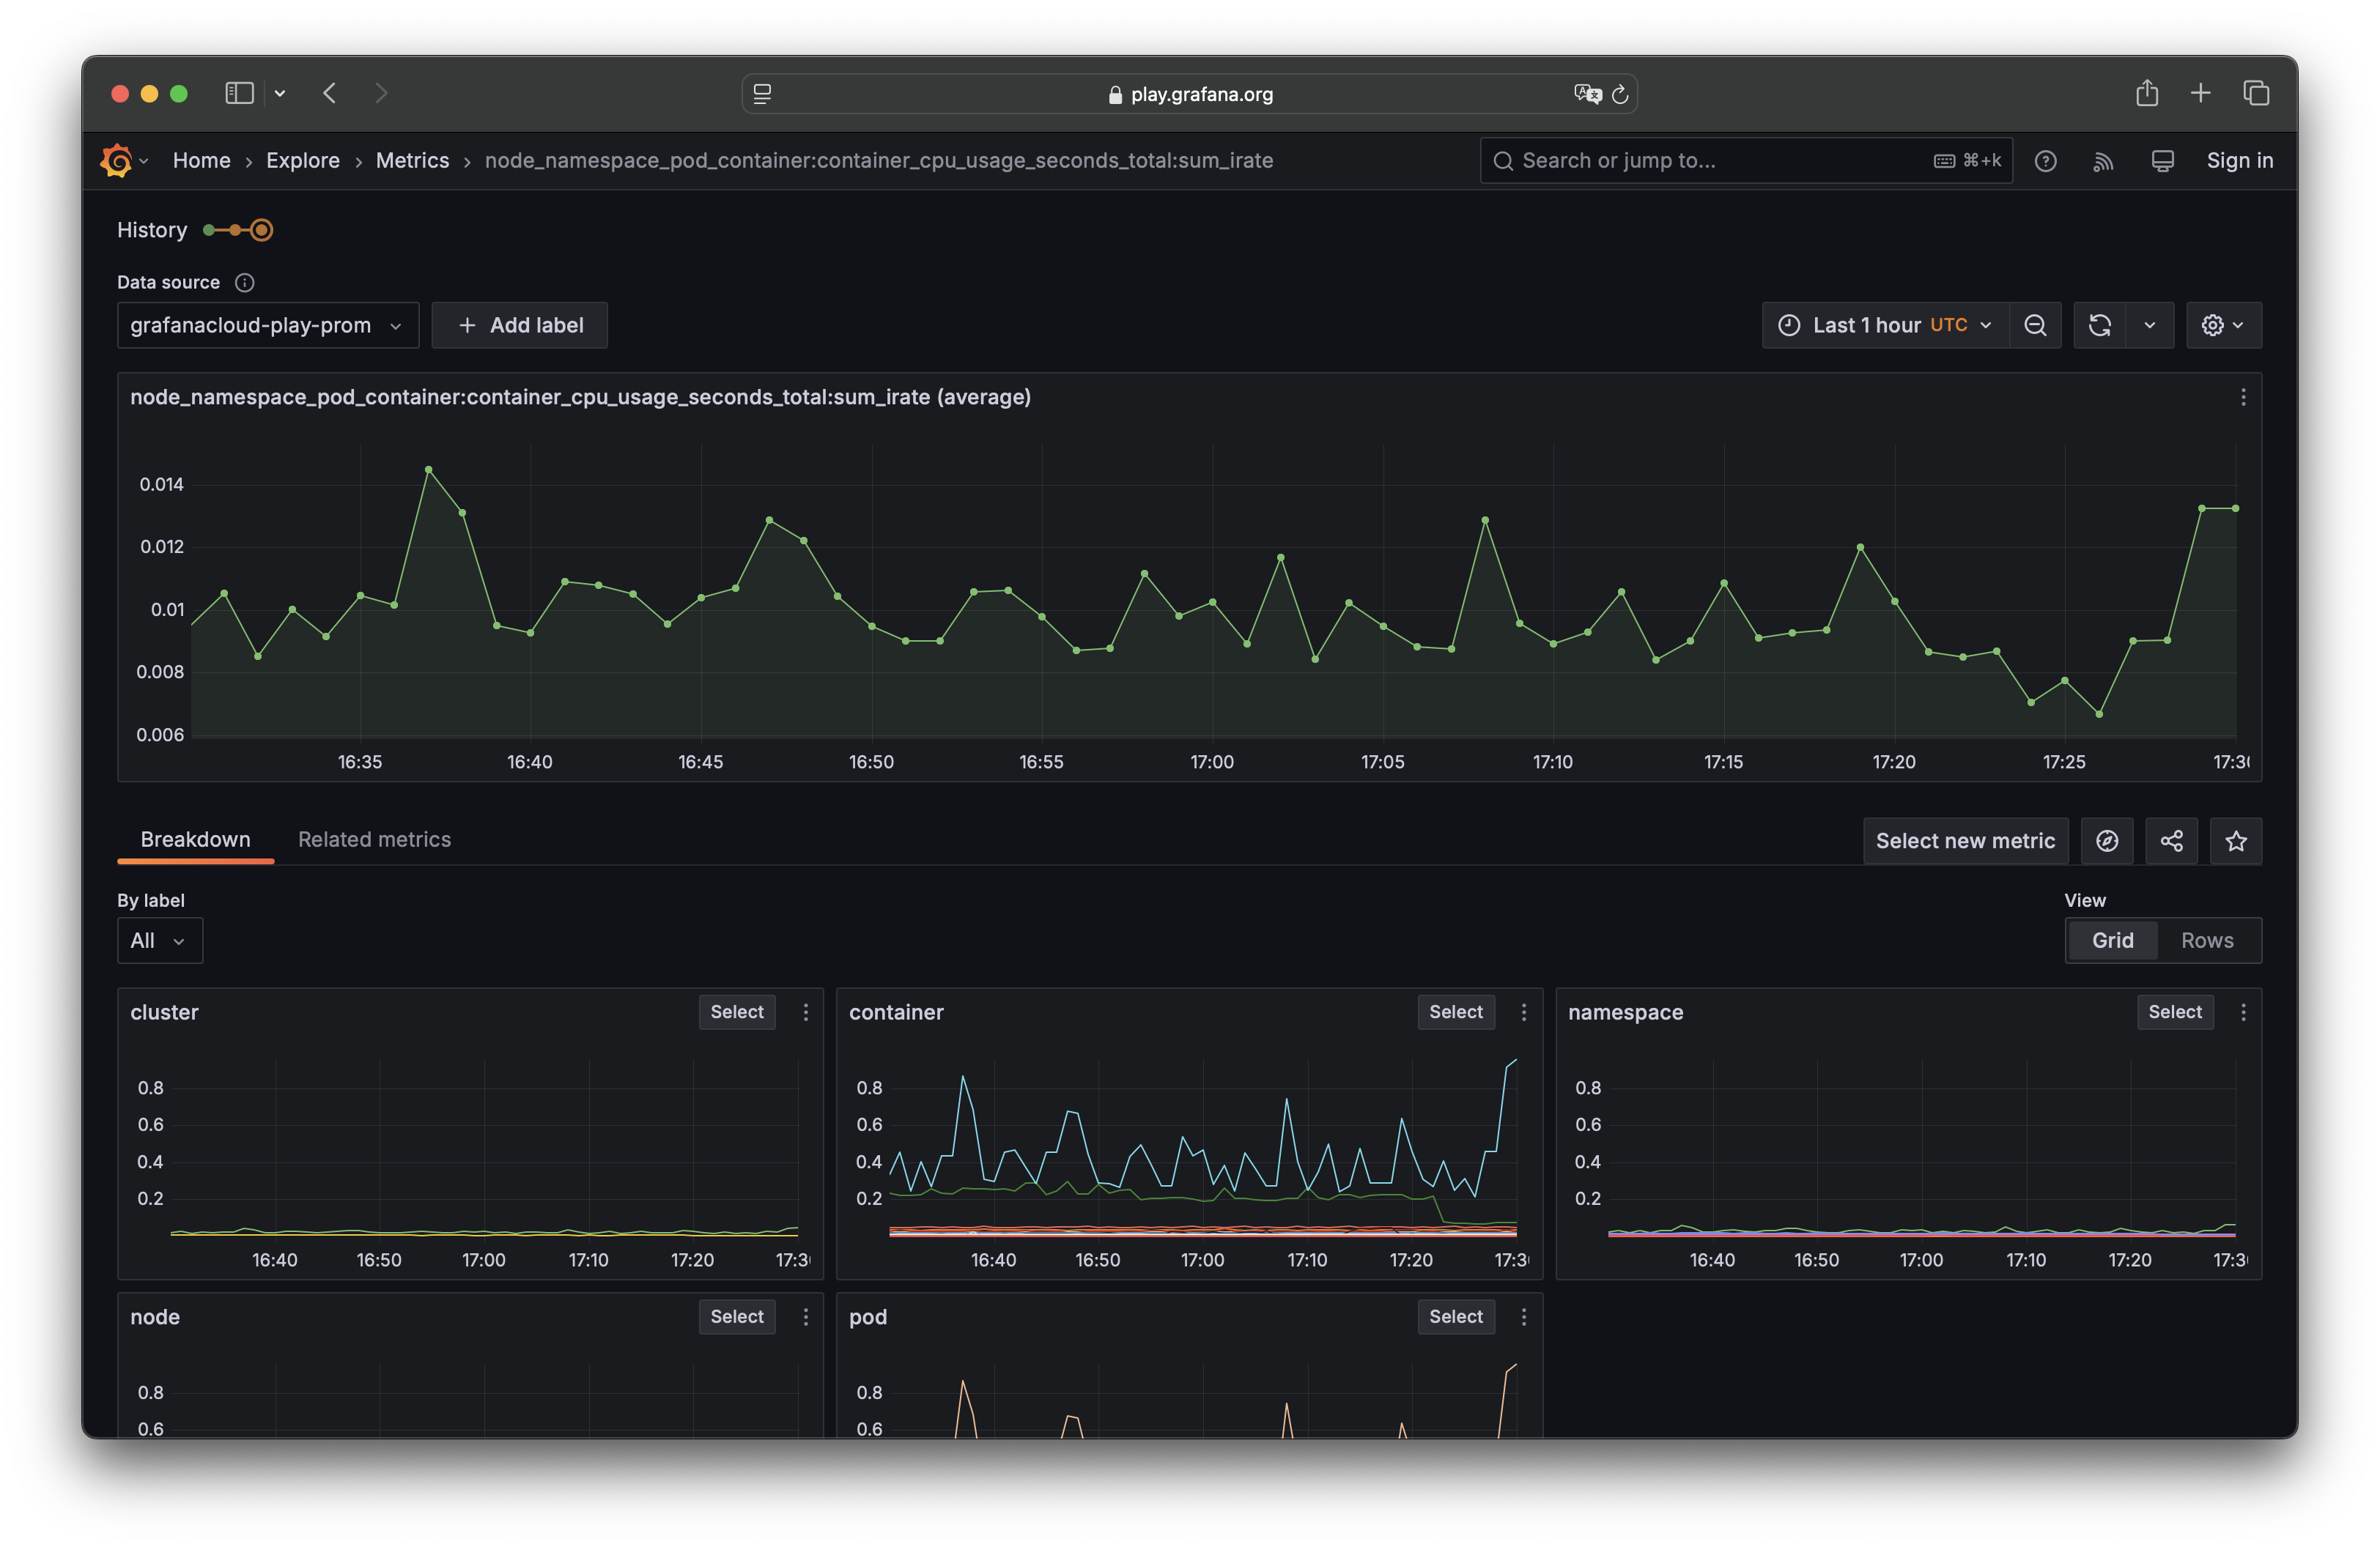Viewport: 2380px width, 1547px height.
Task: Switch view to Rows
Action: tap(2206, 941)
